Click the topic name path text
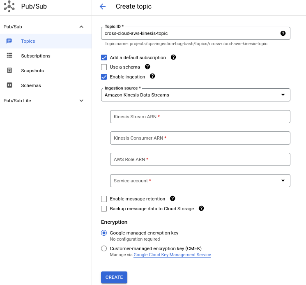 click(x=186, y=44)
